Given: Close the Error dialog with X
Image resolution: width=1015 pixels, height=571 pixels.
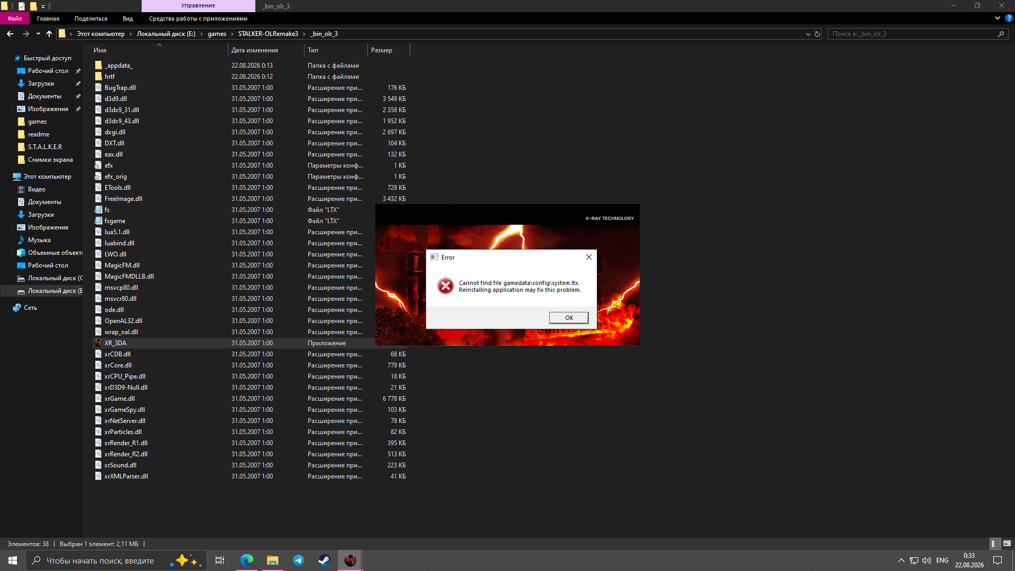Looking at the screenshot, I should (588, 257).
